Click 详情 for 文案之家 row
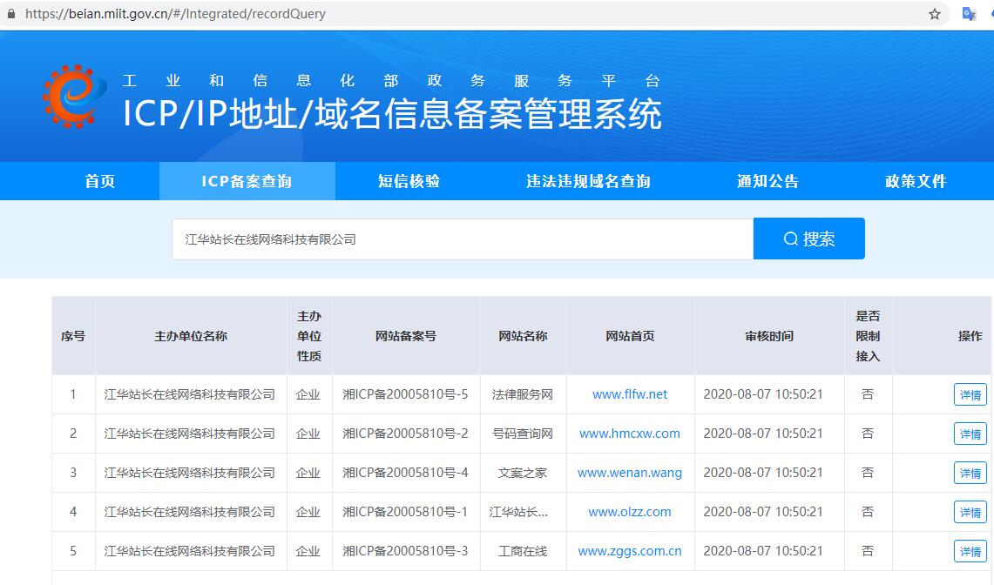994x585 pixels. tap(970, 474)
